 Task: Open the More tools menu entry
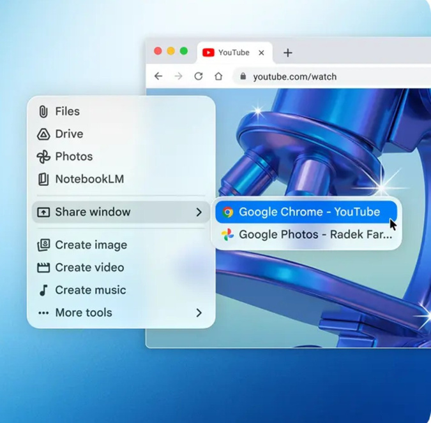[x=84, y=313]
